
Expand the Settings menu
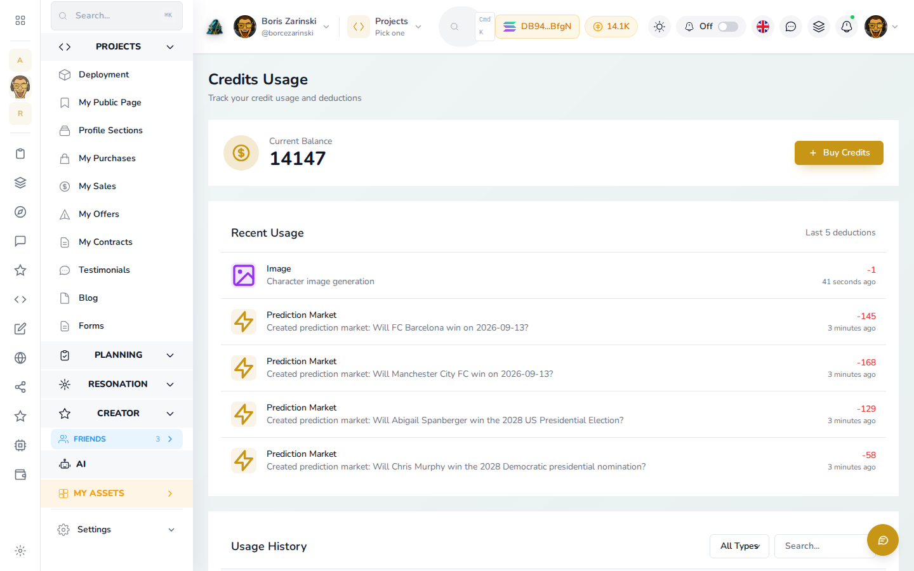(x=117, y=529)
